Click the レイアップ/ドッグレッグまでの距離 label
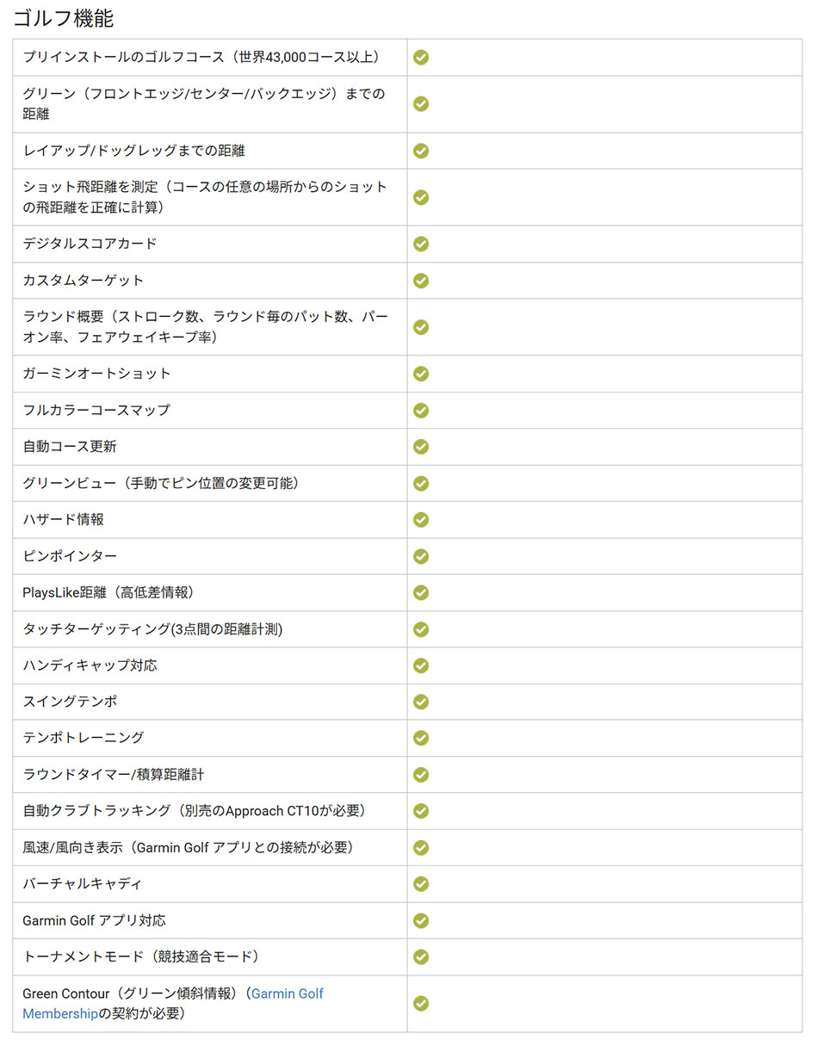The width and height of the screenshot is (817, 1046). [134, 151]
